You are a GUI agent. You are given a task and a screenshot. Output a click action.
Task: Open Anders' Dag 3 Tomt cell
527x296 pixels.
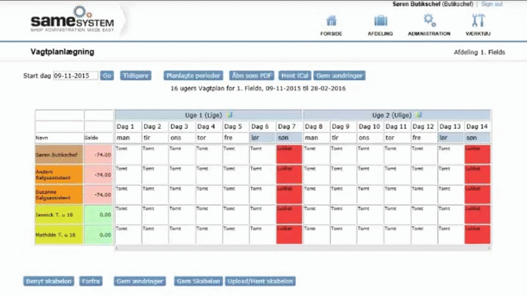(x=182, y=174)
